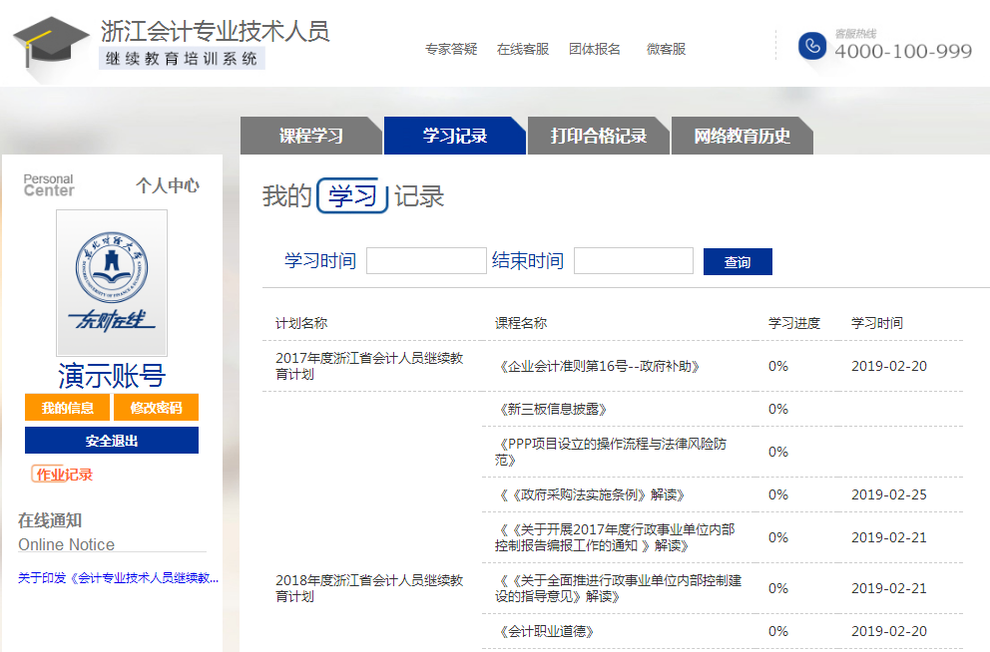The image size is (990, 652).
Task: Click the university avatar profile image
Action: click(x=112, y=283)
